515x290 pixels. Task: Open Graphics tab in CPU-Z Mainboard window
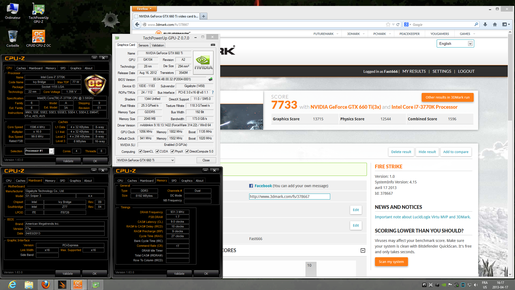[75, 181]
